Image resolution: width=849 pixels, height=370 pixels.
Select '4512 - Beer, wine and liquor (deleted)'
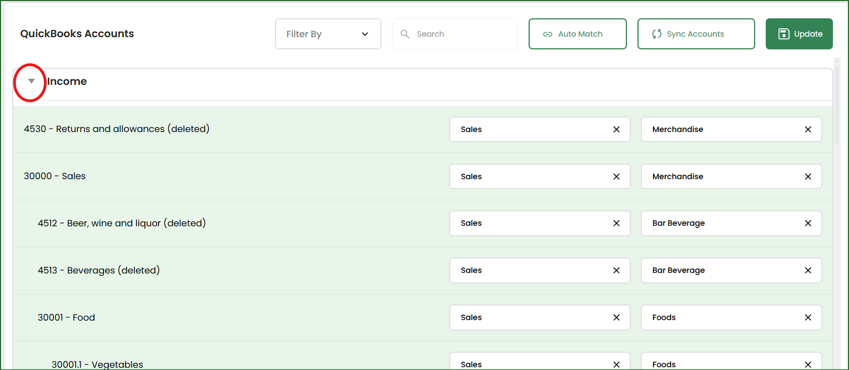pyautogui.click(x=122, y=223)
